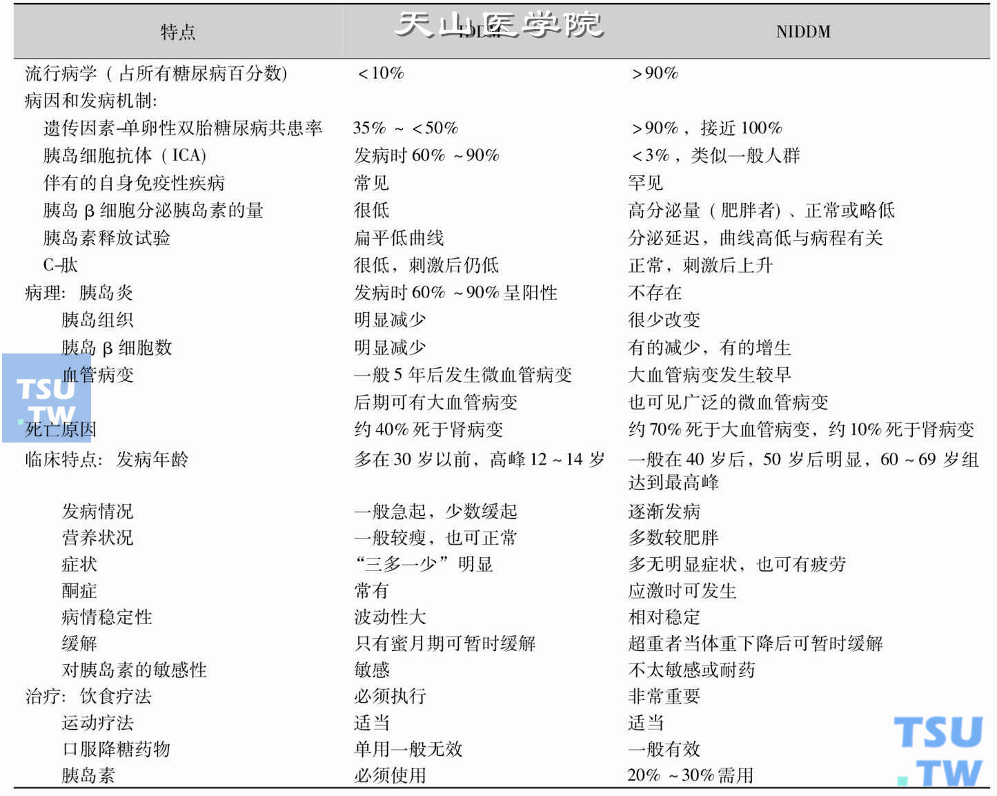Click the "35% ~ <50%" cell
This screenshot has width=997, height=796.
pos(406,128)
